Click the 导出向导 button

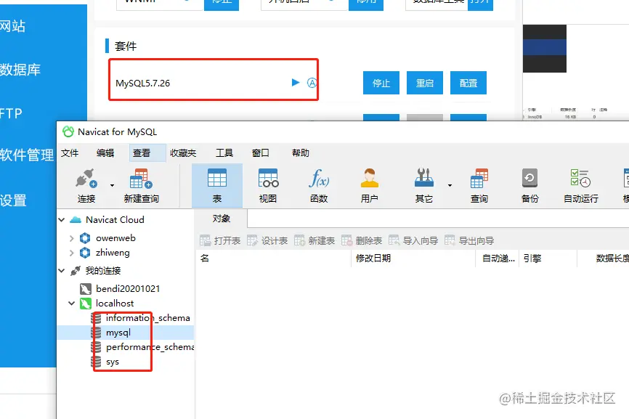(x=469, y=240)
